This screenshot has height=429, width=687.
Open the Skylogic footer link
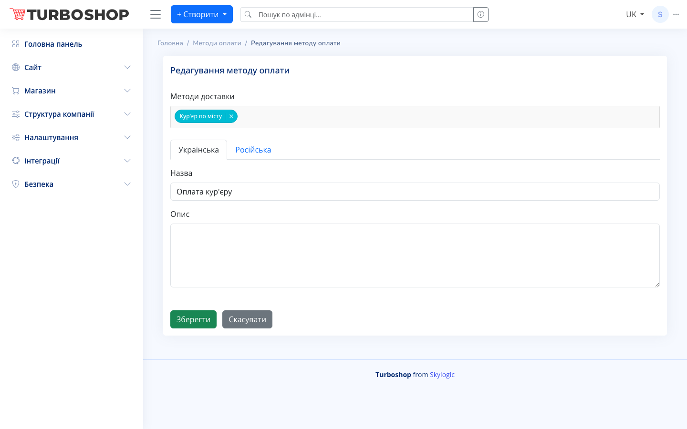(x=442, y=375)
